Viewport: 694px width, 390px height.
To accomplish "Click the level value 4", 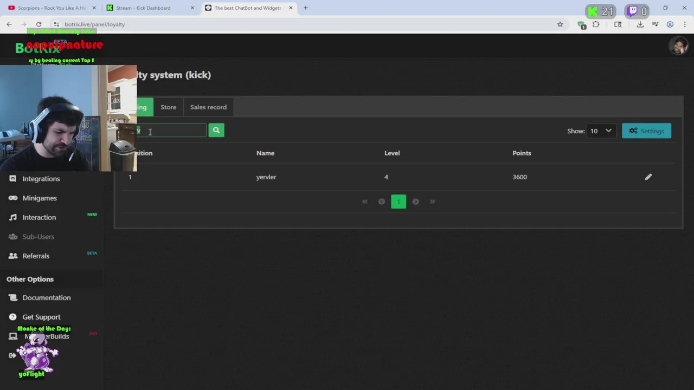I will (386, 177).
